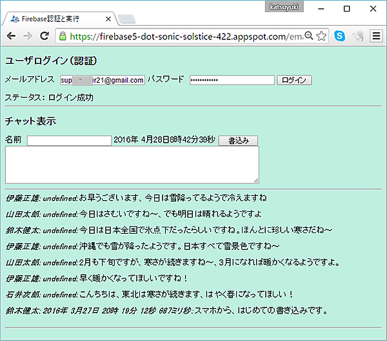Reload the page with the refresh icon
This screenshot has height=341, width=387.
(45, 36)
